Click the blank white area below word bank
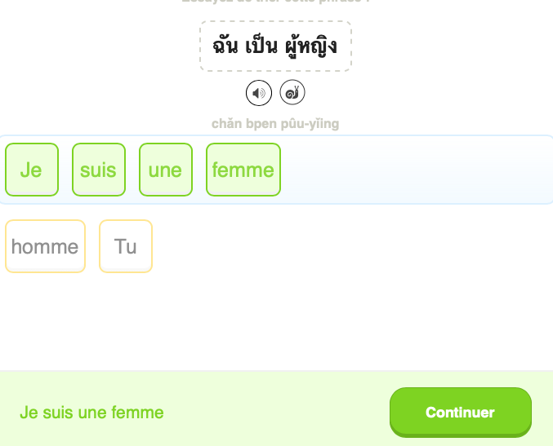The height and width of the screenshot is (446, 553). pyautogui.click(x=275, y=326)
